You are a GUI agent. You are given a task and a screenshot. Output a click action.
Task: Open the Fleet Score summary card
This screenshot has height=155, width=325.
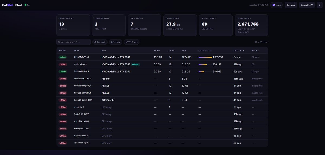tap(251, 25)
